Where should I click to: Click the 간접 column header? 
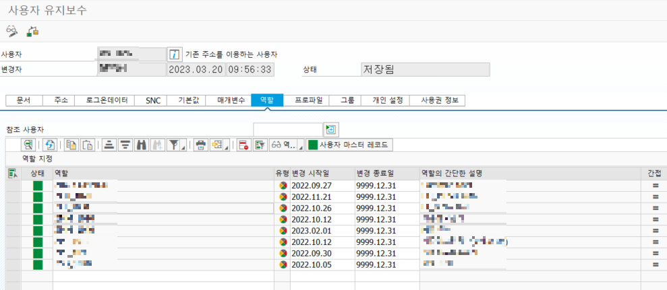click(x=654, y=173)
